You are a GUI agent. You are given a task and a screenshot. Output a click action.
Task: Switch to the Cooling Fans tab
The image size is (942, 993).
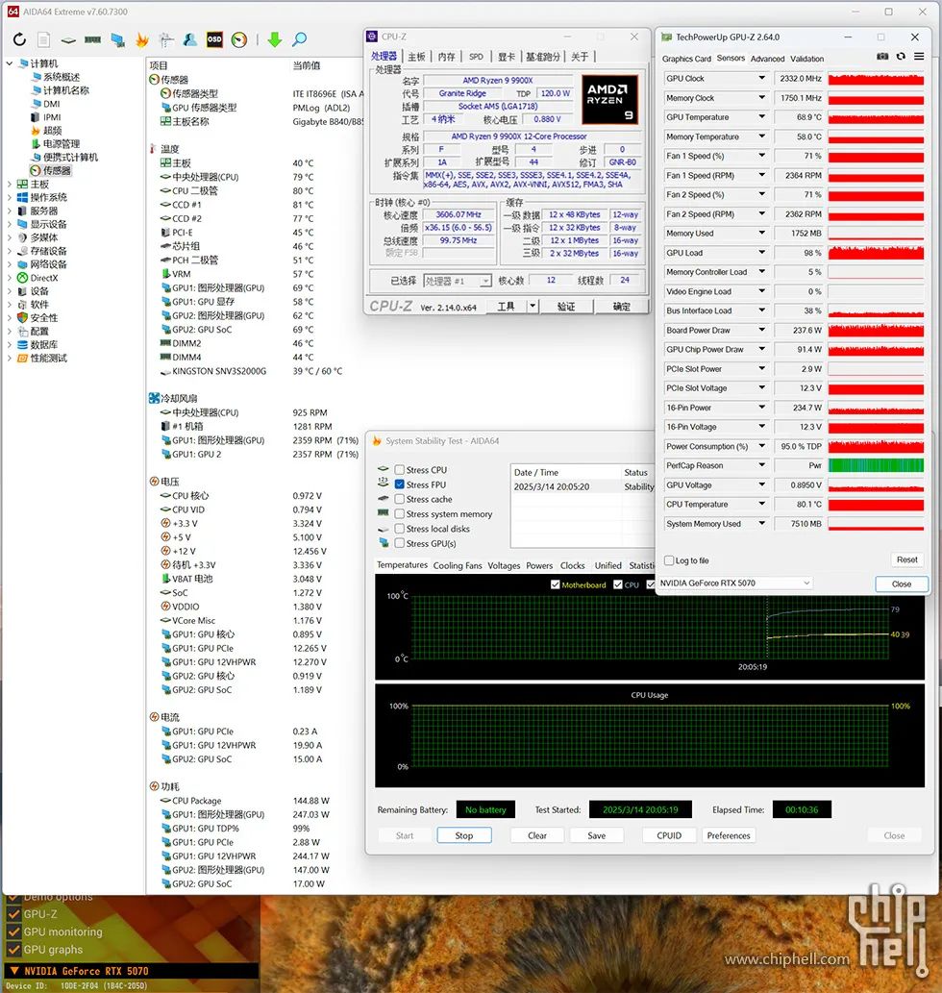point(458,565)
